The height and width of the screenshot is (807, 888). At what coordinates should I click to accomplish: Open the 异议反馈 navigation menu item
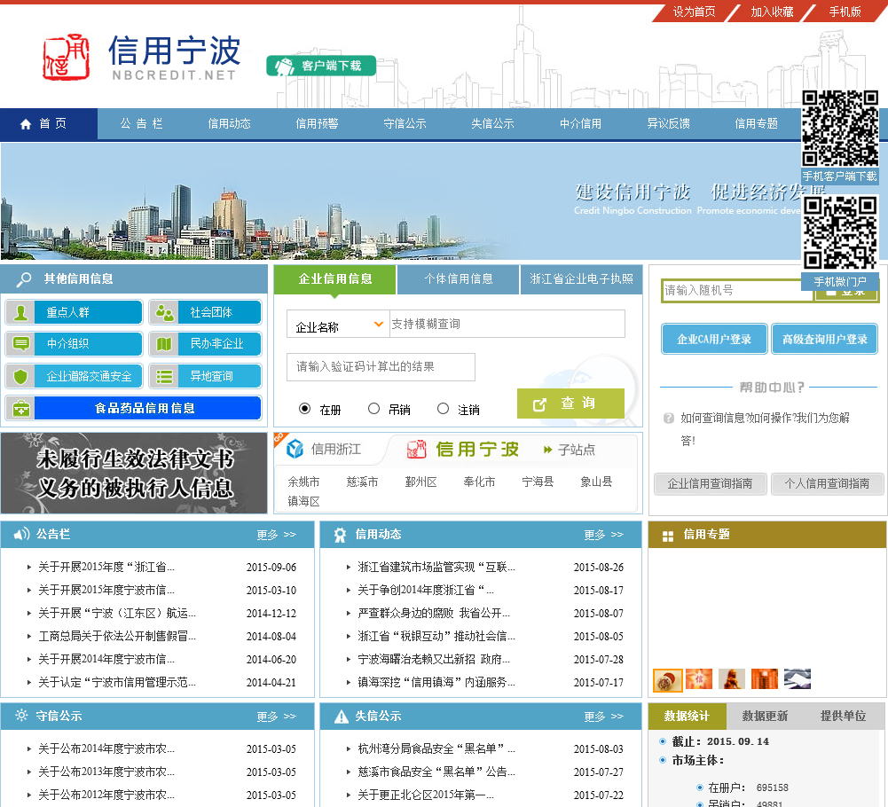(x=669, y=123)
